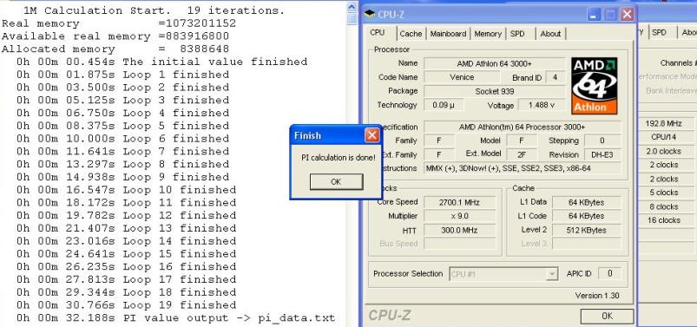Screen dimensions: 697x327
Task: Click the scroll up arrow in the Super PI log
Action: [x=352, y=7]
